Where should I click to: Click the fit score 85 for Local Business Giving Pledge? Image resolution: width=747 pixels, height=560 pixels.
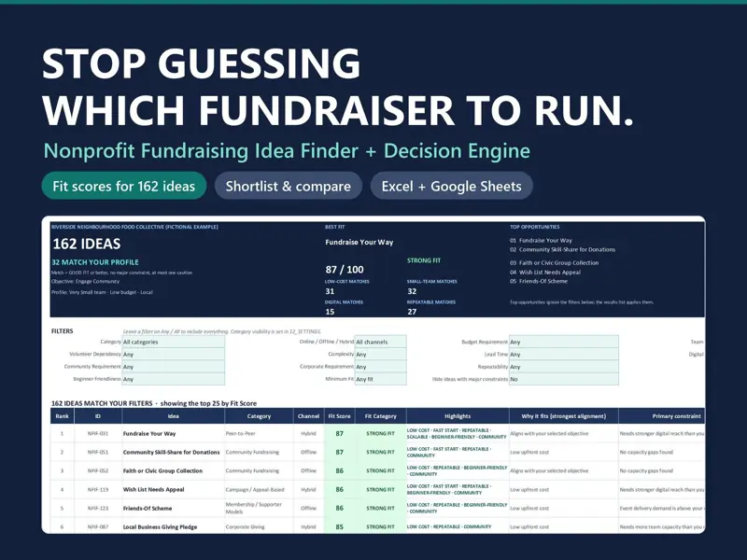click(339, 526)
